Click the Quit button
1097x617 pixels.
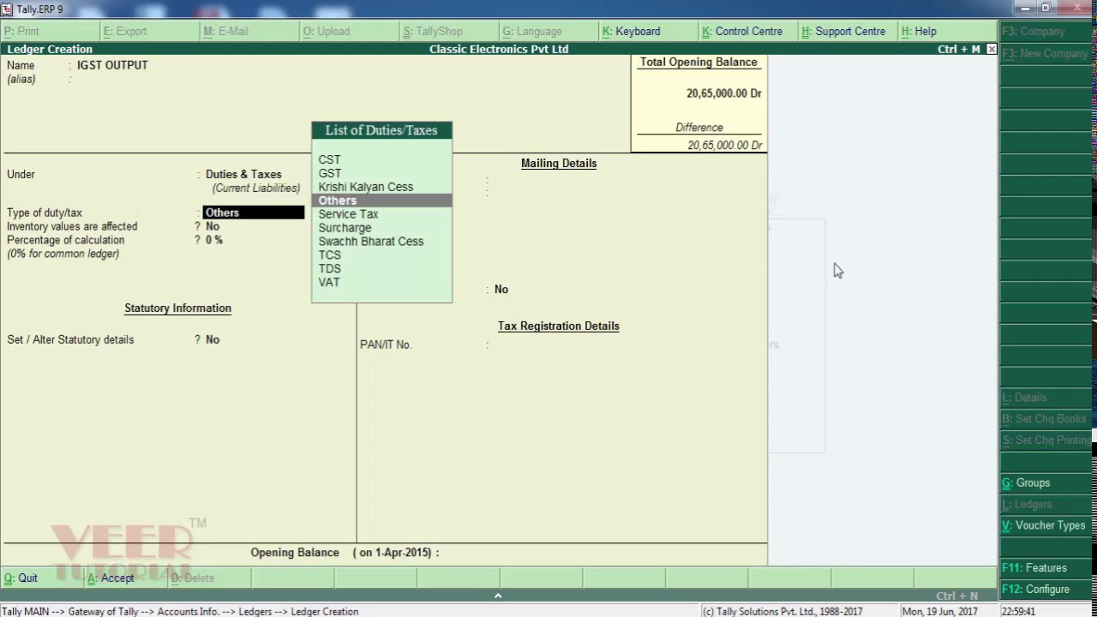(x=42, y=578)
